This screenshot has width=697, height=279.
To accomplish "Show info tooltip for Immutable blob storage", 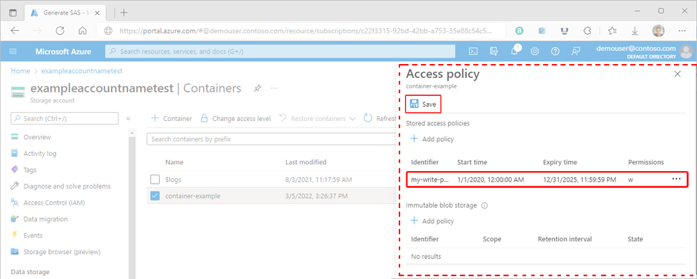I will (x=484, y=206).
